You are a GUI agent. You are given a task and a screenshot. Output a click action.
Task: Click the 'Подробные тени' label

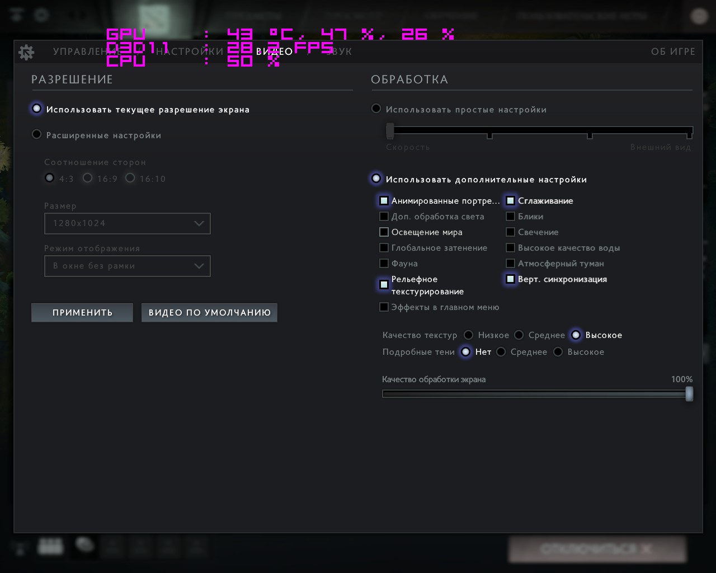tap(418, 352)
